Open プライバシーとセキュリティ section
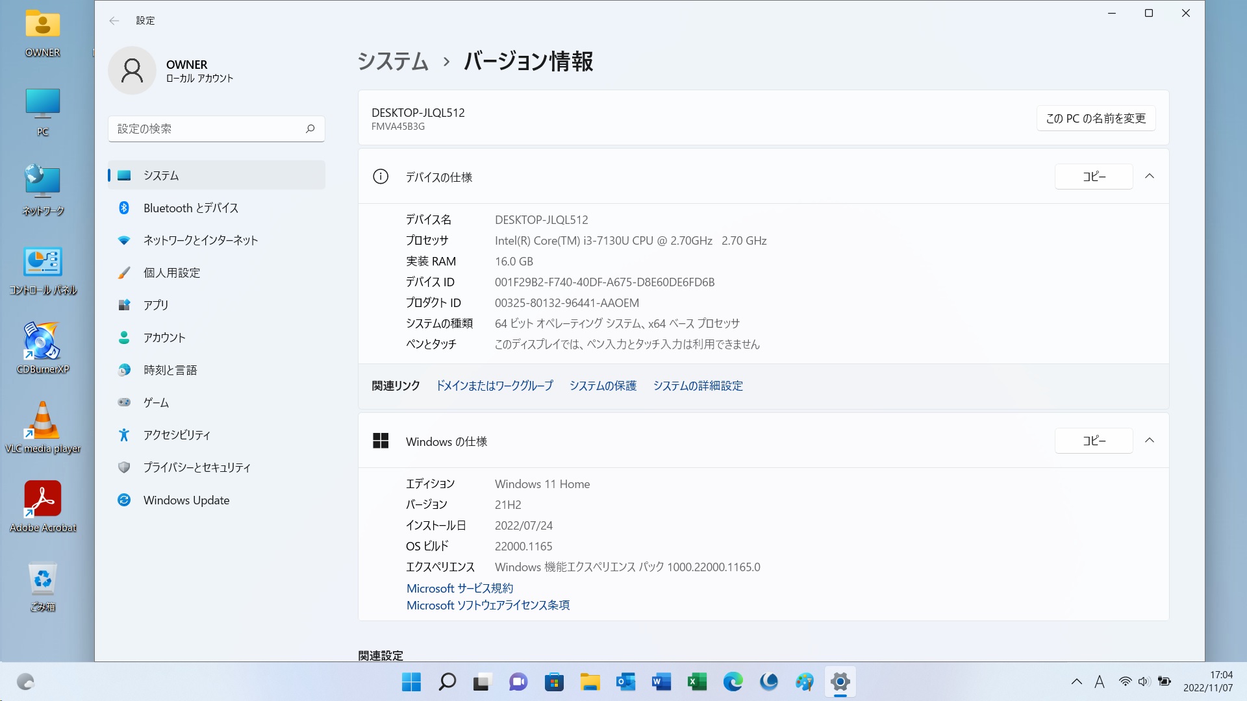This screenshot has width=1247, height=701. [x=196, y=467]
